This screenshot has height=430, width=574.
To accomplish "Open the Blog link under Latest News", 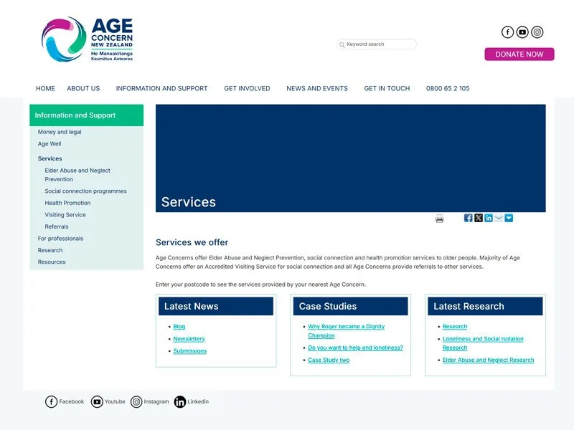I will point(179,327).
